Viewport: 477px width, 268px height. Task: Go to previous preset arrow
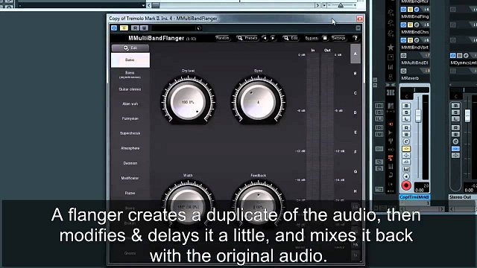click(265, 38)
